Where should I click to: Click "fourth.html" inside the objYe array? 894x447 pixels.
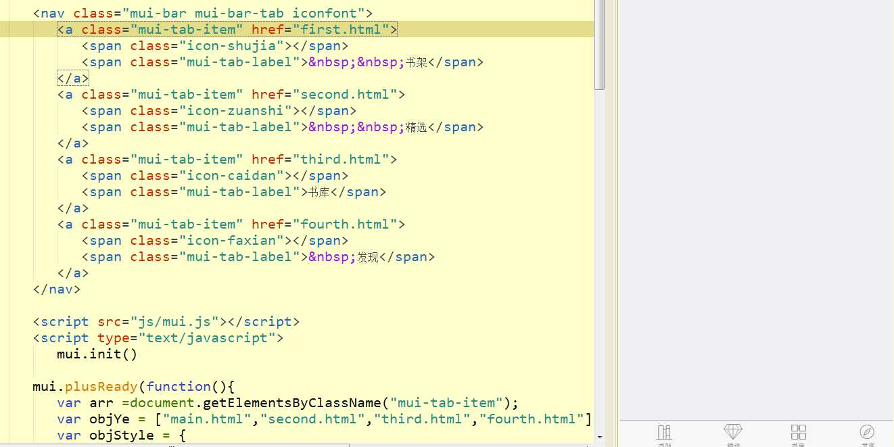tap(532, 419)
